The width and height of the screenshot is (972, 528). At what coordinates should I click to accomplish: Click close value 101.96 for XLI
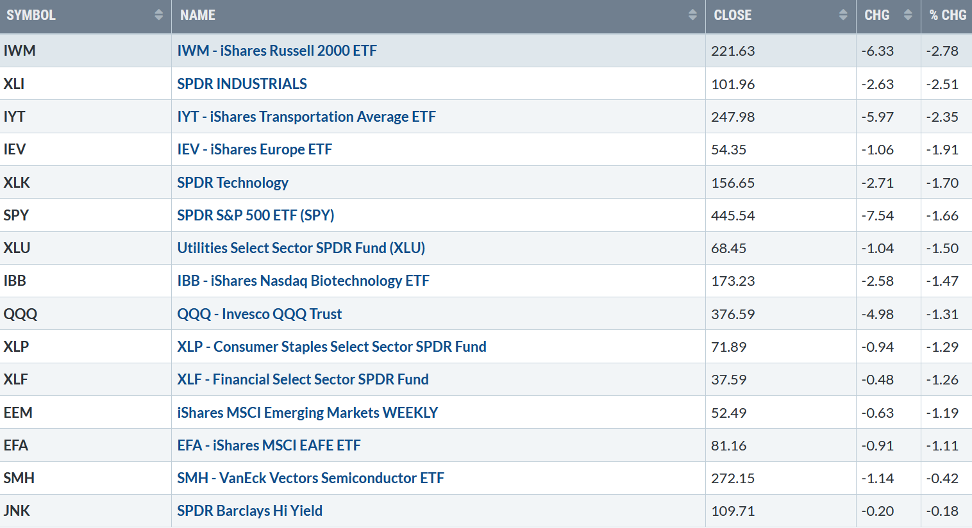point(733,84)
